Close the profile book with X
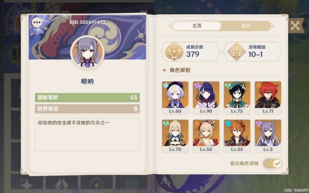309x193 pixels. (x=295, y=26)
